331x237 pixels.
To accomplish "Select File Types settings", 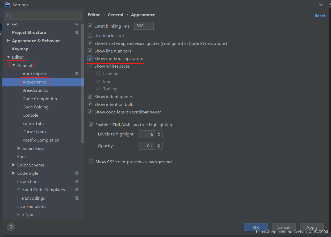I will point(27,214).
